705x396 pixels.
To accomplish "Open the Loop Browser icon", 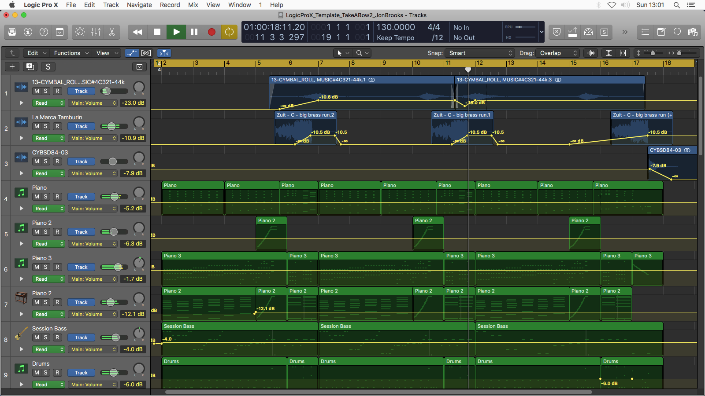I will click(678, 32).
